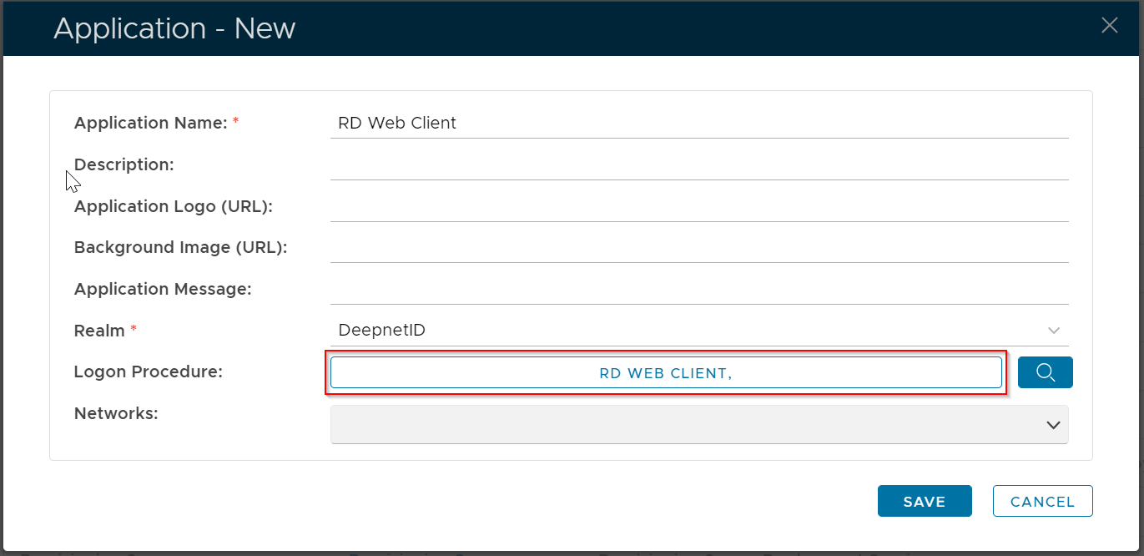
Task: Expand the Networks dropdown arrow
Action: click(x=1053, y=425)
